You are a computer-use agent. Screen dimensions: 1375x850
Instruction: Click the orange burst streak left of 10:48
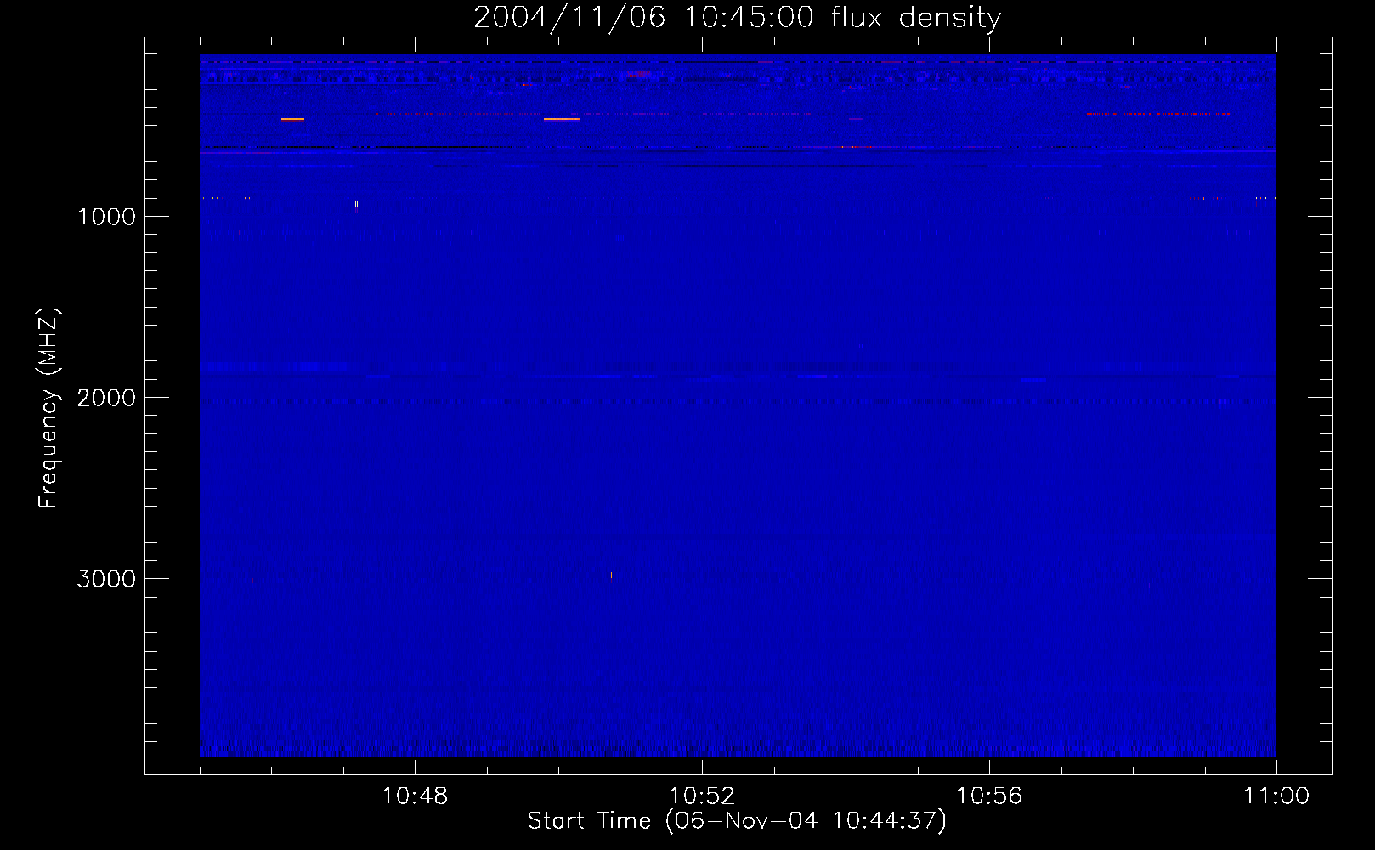tap(292, 119)
